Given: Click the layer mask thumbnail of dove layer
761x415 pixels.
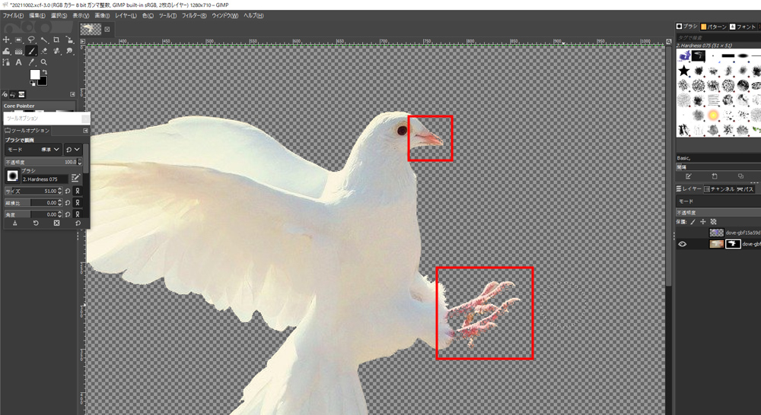Looking at the screenshot, I should point(733,244).
